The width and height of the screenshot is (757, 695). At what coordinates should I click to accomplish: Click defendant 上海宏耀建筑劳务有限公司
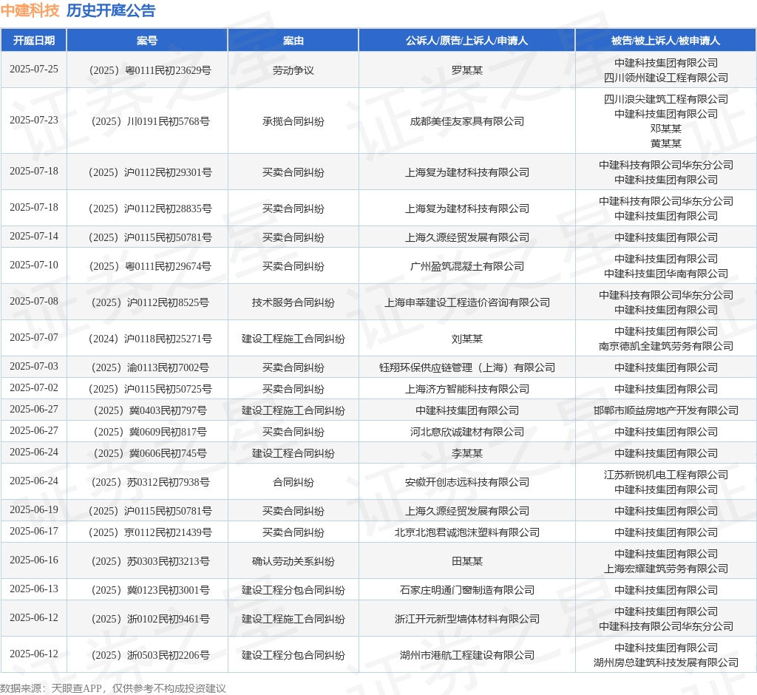click(x=666, y=569)
